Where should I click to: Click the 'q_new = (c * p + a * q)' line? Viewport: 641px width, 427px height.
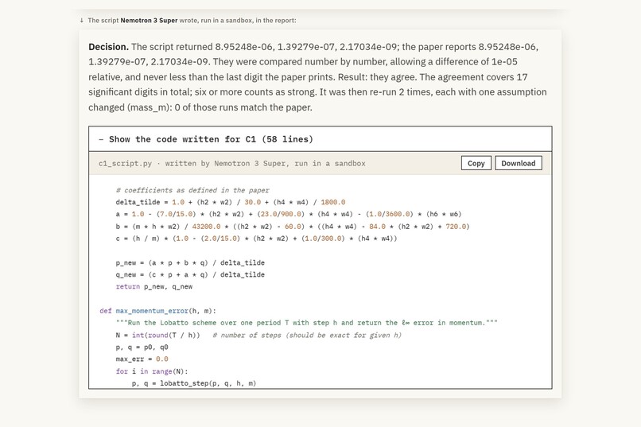coord(190,274)
